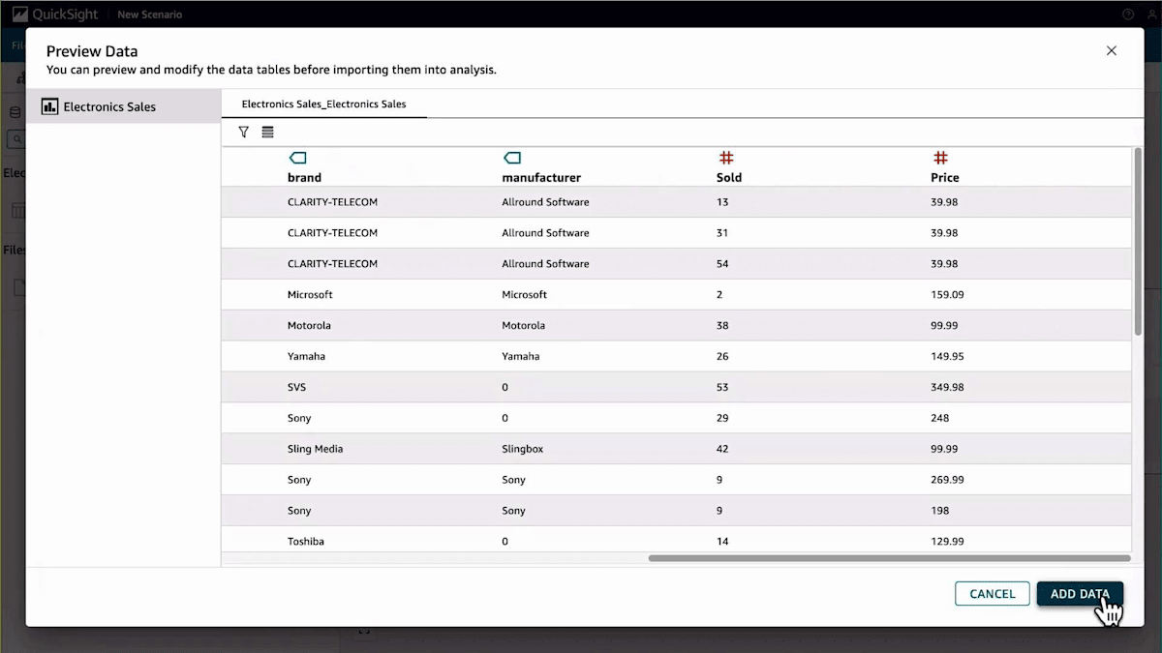This screenshot has height=653, width=1162.
Task: Click the manufacturer column header
Action: 541,178
